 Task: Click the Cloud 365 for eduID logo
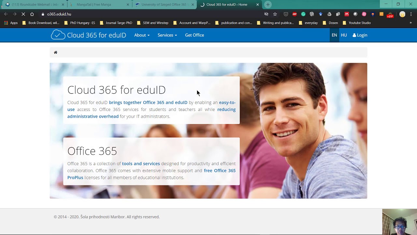pyautogui.click(x=88, y=35)
